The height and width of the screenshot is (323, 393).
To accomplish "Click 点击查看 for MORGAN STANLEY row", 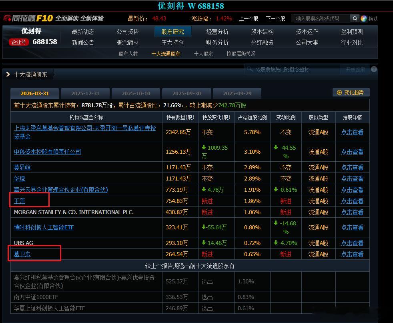I will click(x=352, y=212).
